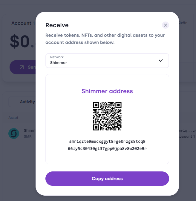Click the Shimmer address QR code

[107, 116]
